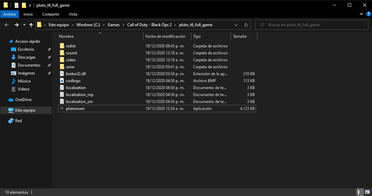Open Escritorio in quick access
The width and height of the screenshot is (372, 196).
26,49
